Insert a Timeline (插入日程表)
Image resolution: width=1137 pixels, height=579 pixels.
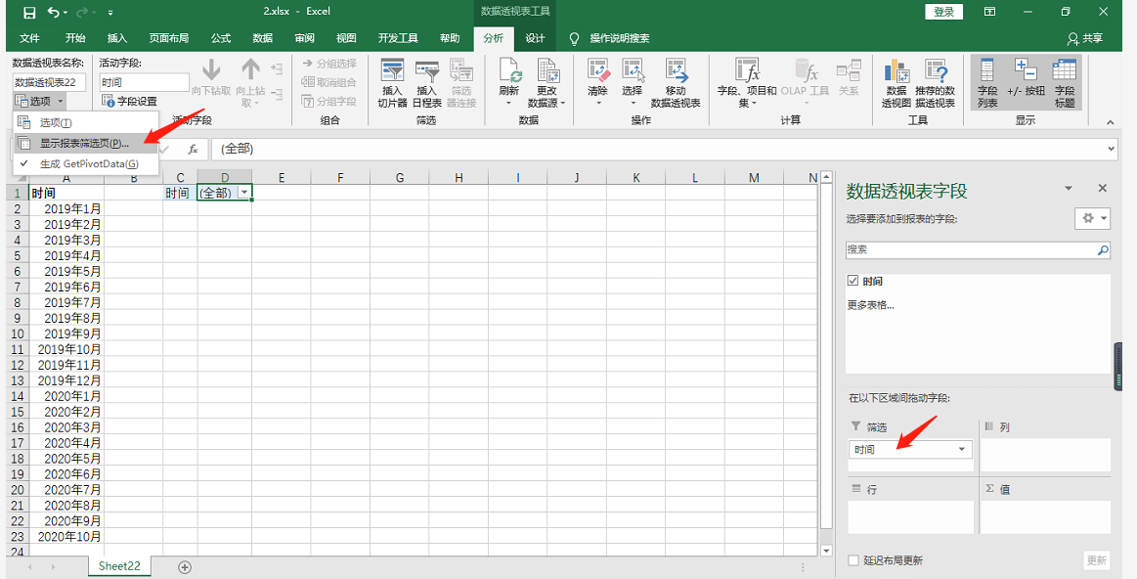[x=427, y=83]
